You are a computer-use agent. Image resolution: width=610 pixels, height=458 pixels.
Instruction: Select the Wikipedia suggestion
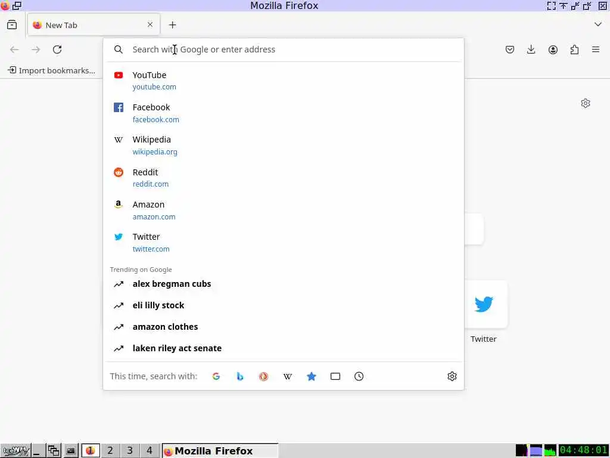[x=284, y=146]
